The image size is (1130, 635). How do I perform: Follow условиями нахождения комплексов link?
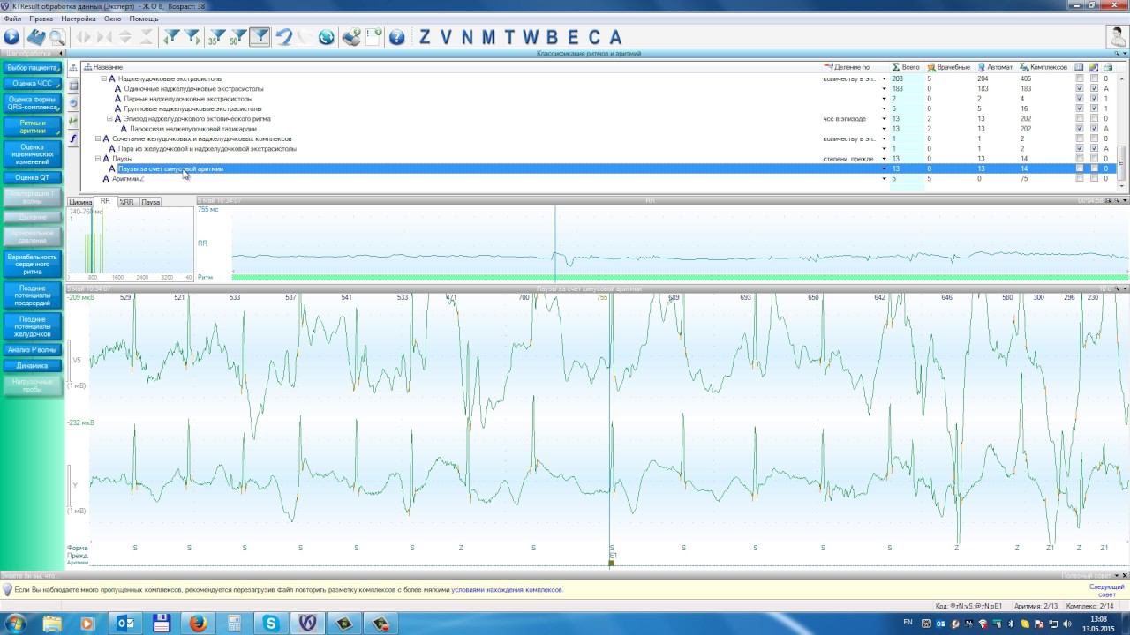click(507, 590)
